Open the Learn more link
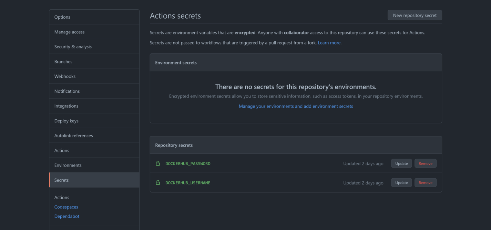491x230 pixels. (329, 42)
